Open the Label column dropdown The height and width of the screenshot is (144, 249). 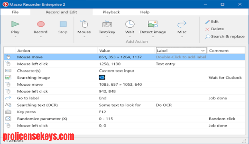pos(203,51)
